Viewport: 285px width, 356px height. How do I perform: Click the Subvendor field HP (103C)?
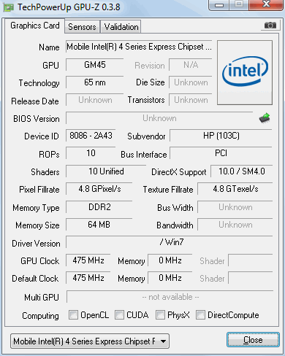(x=221, y=136)
